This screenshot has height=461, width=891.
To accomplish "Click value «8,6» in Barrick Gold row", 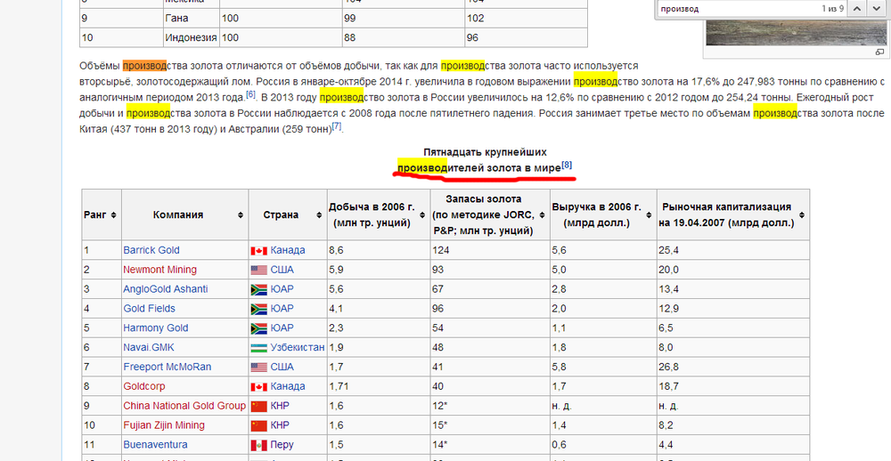I will point(337,250).
